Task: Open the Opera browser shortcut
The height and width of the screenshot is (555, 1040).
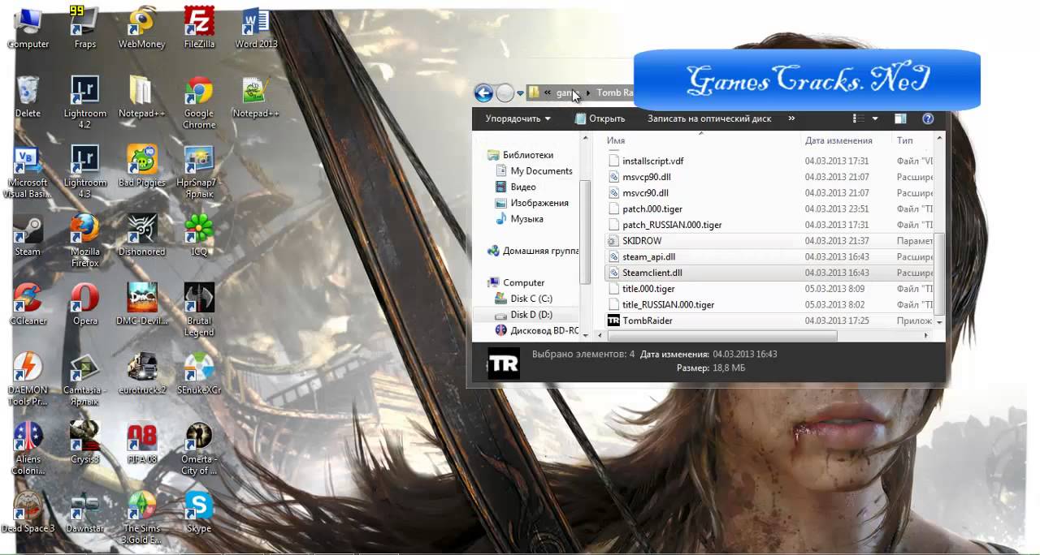Action: coord(84,304)
